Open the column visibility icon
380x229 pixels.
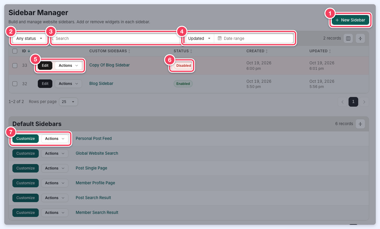(x=348, y=38)
